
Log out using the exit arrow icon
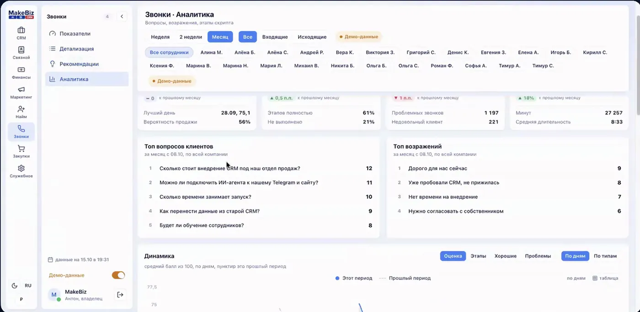click(x=120, y=295)
